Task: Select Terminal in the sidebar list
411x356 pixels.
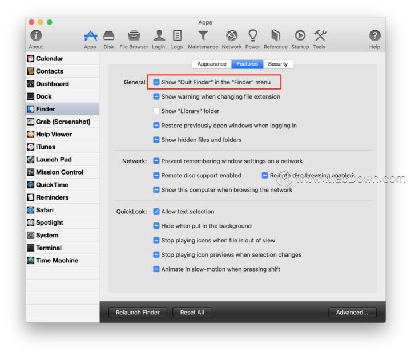Action: [62, 248]
